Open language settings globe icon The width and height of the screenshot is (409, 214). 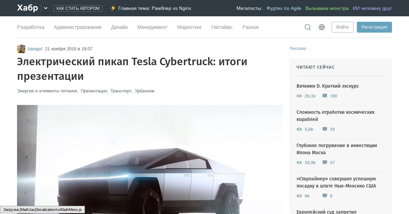(322, 27)
